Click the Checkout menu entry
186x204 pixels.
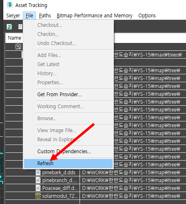coord(68,25)
